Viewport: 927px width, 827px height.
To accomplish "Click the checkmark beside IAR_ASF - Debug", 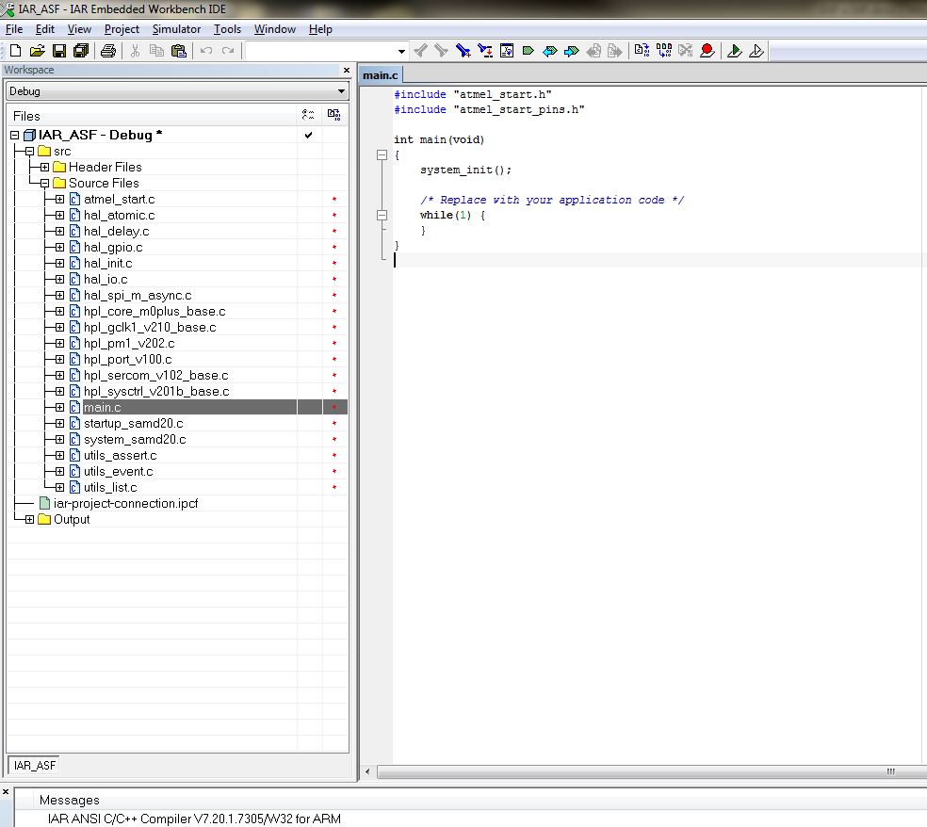I will pyautogui.click(x=308, y=136).
